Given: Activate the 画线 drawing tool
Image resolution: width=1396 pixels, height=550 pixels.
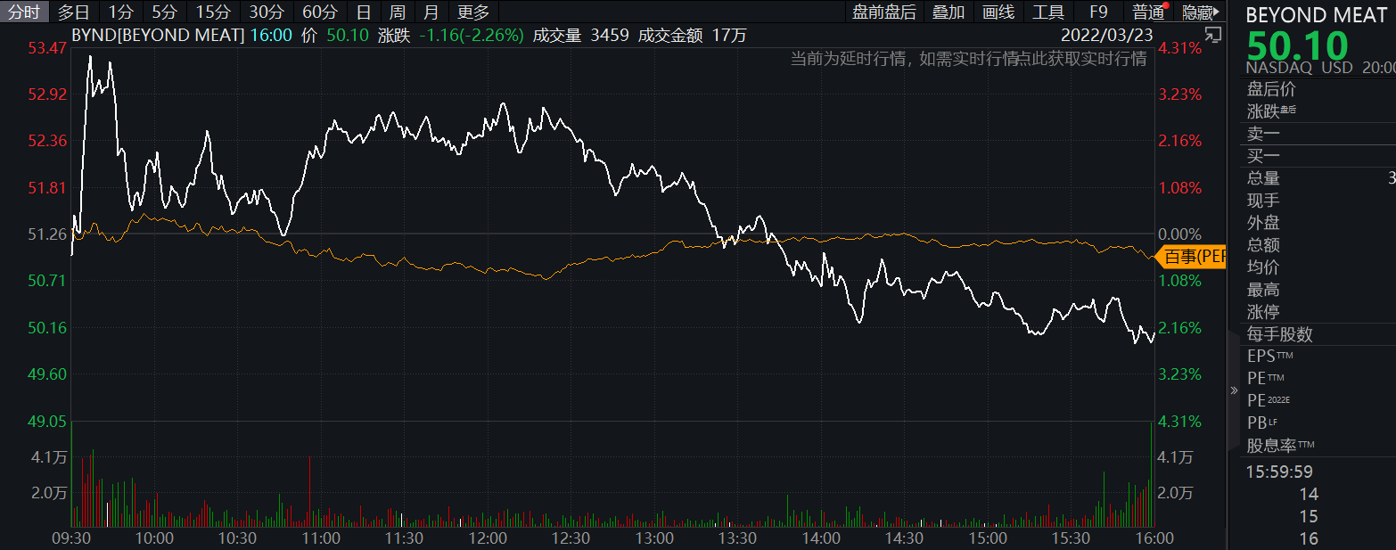Looking at the screenshot, I should pyautogui.click(x=998, y=12).
